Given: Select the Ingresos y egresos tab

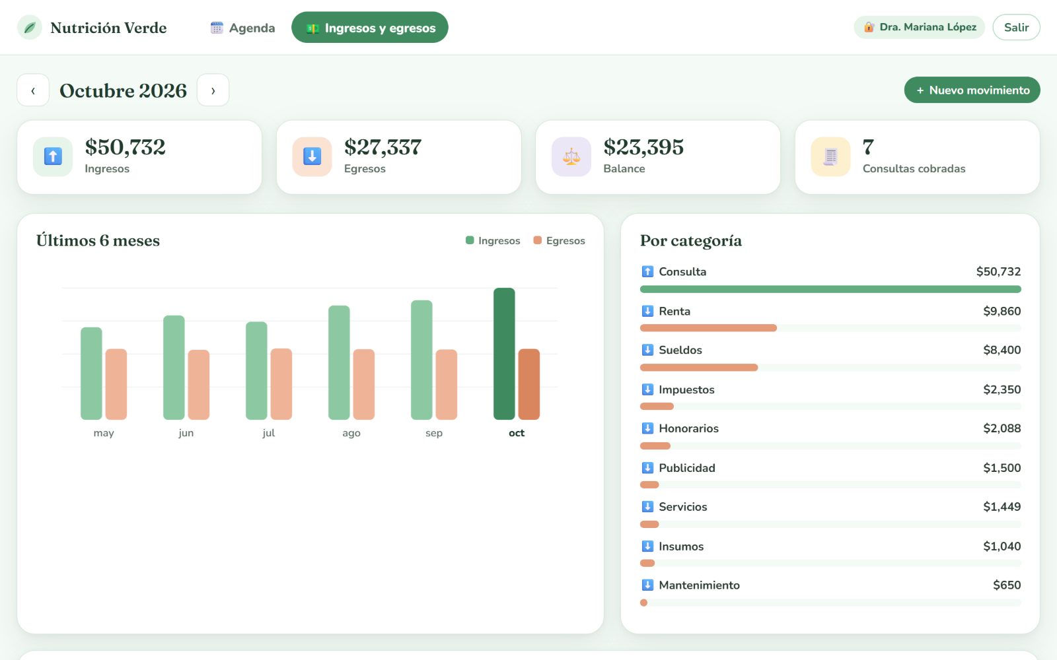Looking at the screenshot, I should (370, 28).
